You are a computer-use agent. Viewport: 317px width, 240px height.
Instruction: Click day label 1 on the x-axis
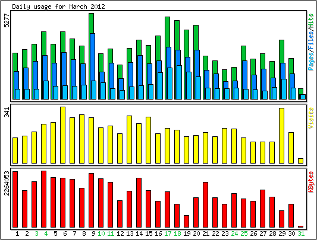17,233
